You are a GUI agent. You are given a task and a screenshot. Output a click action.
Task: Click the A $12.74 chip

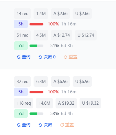62,35
